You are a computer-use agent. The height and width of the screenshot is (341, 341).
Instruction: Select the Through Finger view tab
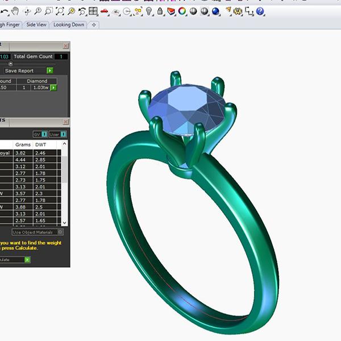point(10,25)
